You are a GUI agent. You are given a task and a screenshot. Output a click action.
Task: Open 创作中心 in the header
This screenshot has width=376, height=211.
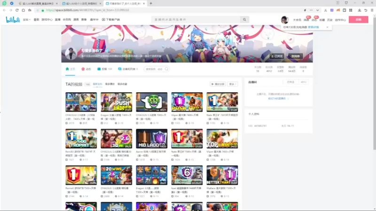point(340,20)
